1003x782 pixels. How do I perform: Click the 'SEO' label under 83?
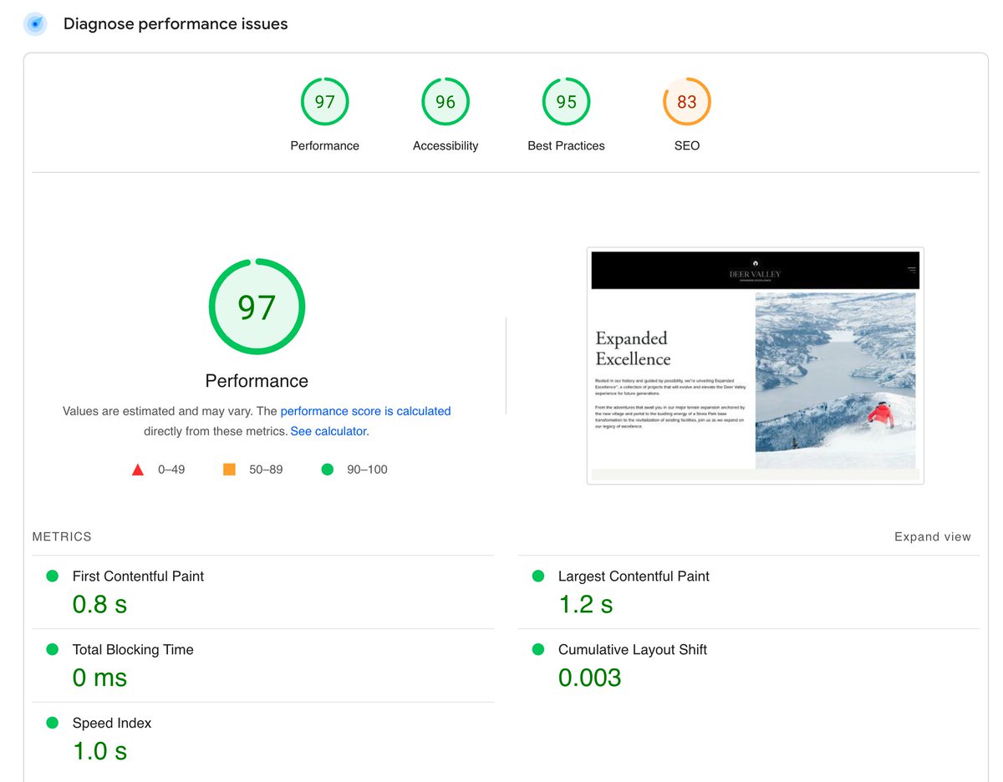[x=687, y=145]
